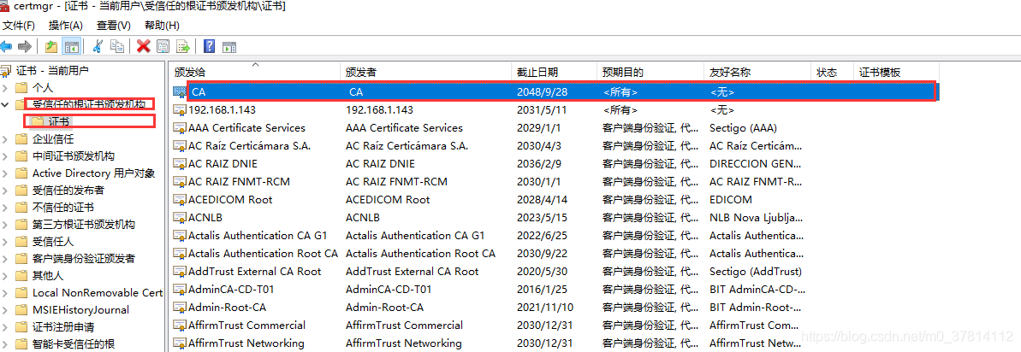Viewport: 1021px width, 352px height.
Task: Click certificate icon of ACEDICOM Root
Action: click(180, 199)
